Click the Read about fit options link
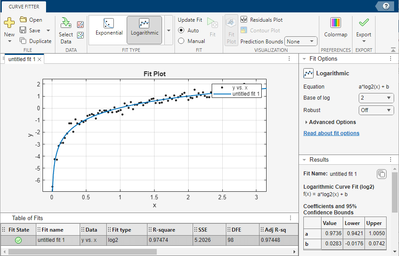Viewport: 399px width, 256px height. 331,133
